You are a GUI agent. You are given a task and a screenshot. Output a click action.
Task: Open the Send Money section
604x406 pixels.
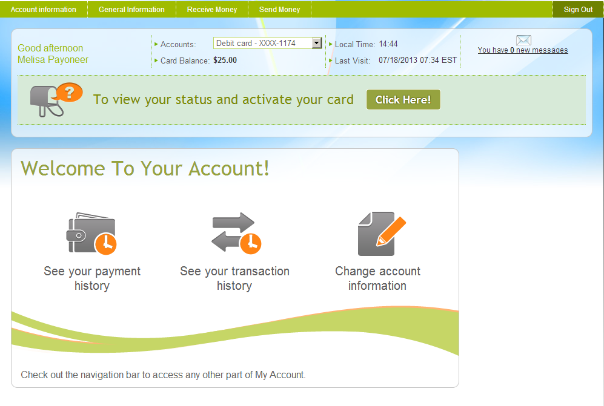pyautogui.click(x=279, y=9)
